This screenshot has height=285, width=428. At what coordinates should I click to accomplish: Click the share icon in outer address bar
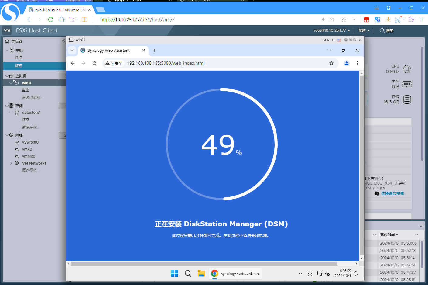coord(332,19)
